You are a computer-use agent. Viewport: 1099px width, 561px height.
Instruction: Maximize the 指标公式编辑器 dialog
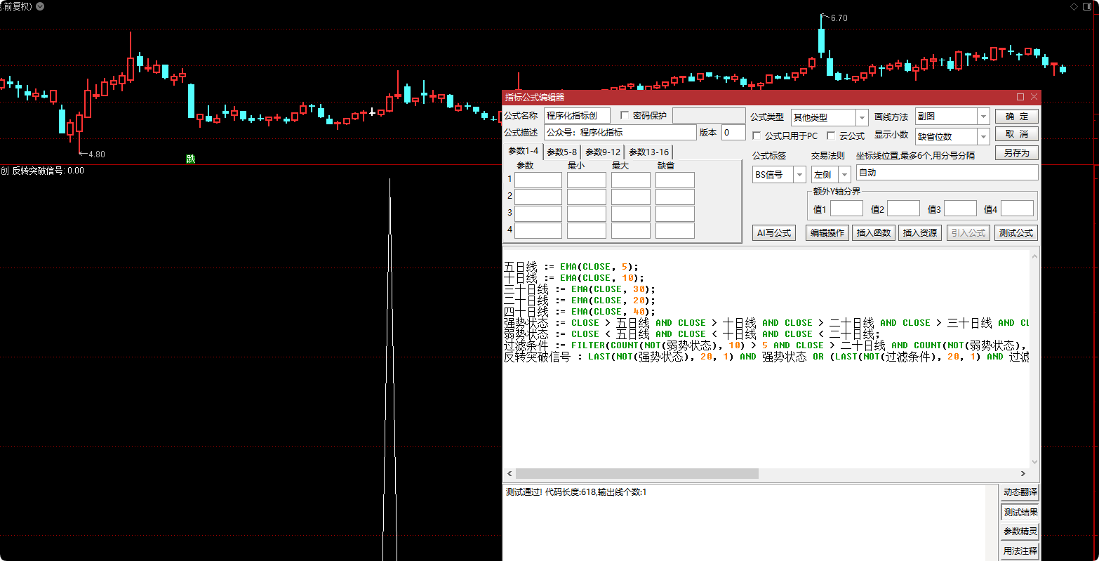coord(1020,97)
